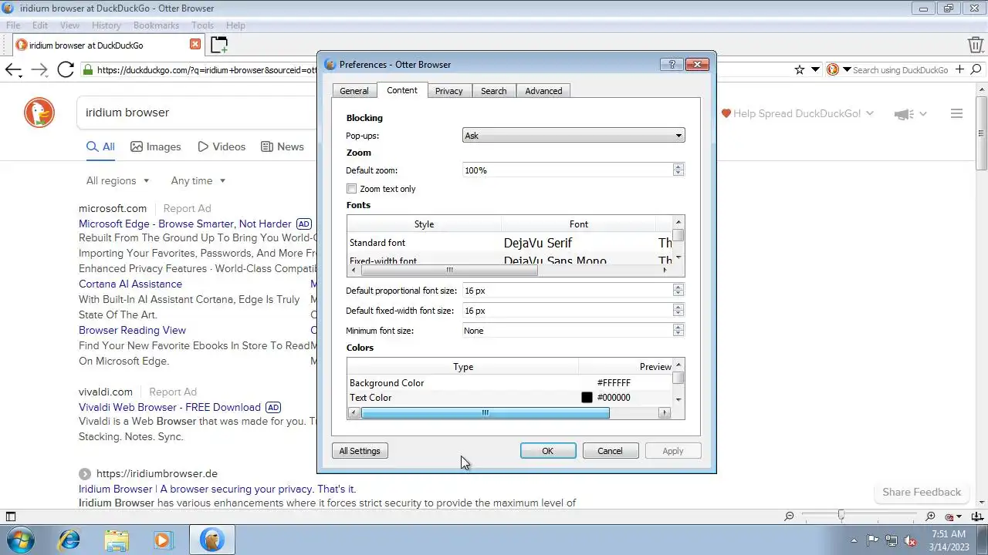Click the All Settings button
988x555 pixels.
point(360,451)
